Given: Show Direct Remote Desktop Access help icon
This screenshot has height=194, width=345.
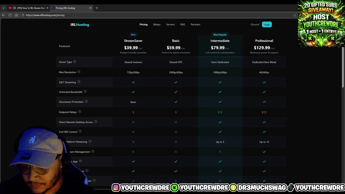Looking at the screenshot, I should click(x=96, y=122).
